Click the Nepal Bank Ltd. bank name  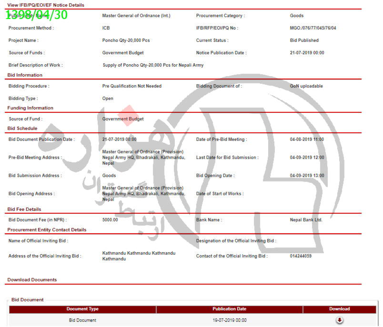pos(306,220)
